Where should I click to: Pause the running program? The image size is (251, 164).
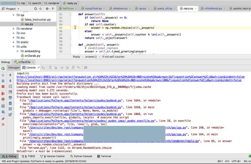point(3,81)
